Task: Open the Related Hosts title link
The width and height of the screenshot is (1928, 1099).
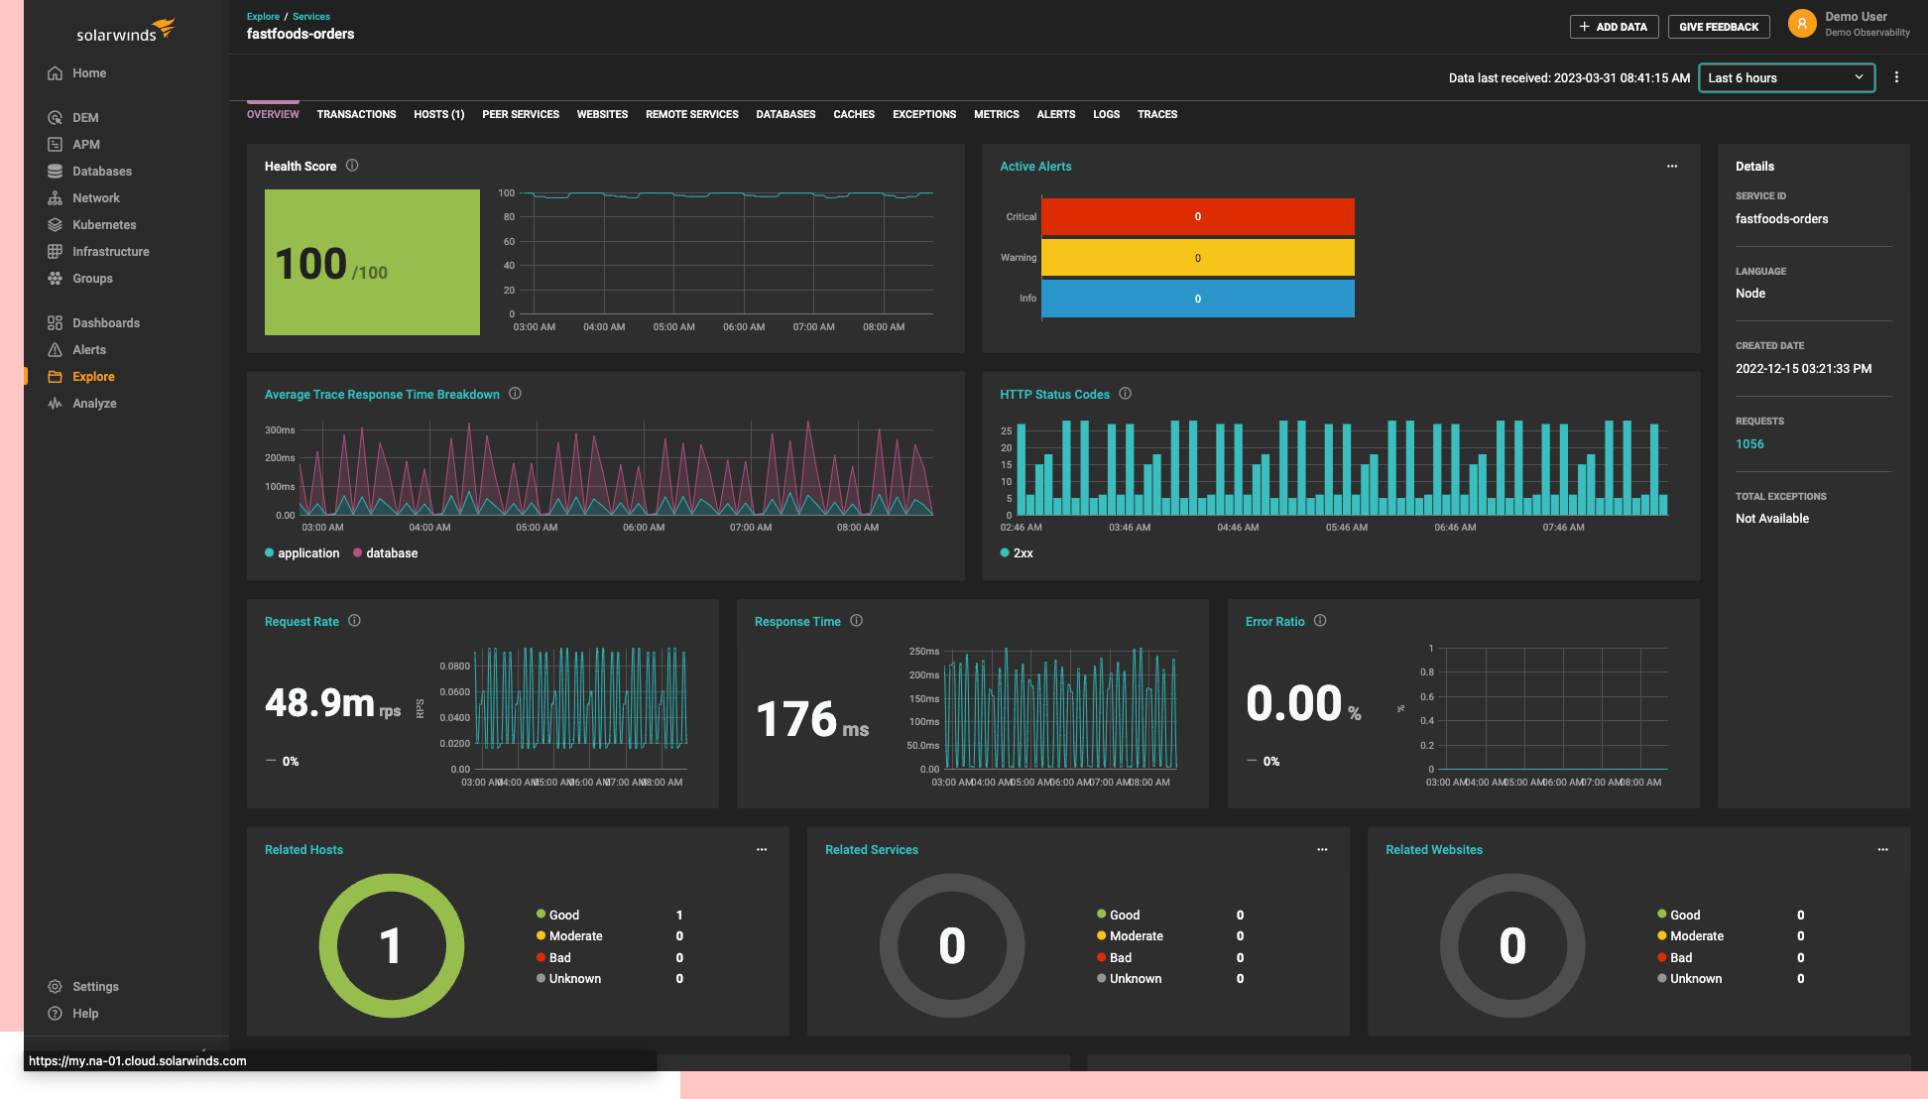Action: click(303, 850)
